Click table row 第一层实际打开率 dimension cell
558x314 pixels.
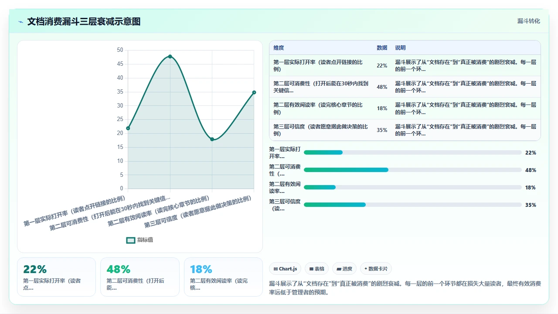coord(321,66)
